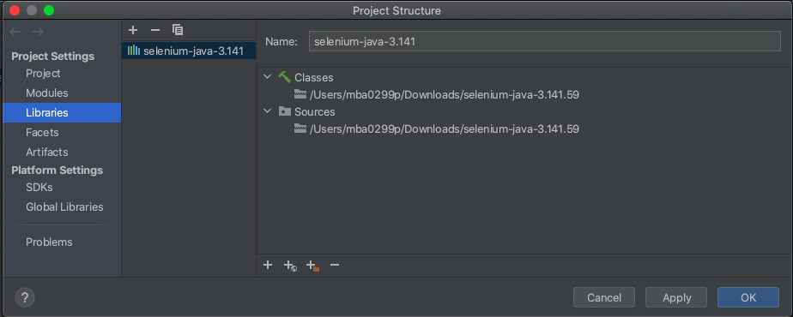Specify documentation URL with globe plus icon
793x317 pixels.
pos(290,266)
